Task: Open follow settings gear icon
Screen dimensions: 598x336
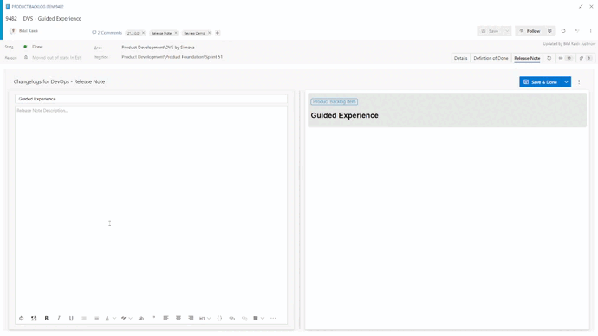Action: click(549, 31)
